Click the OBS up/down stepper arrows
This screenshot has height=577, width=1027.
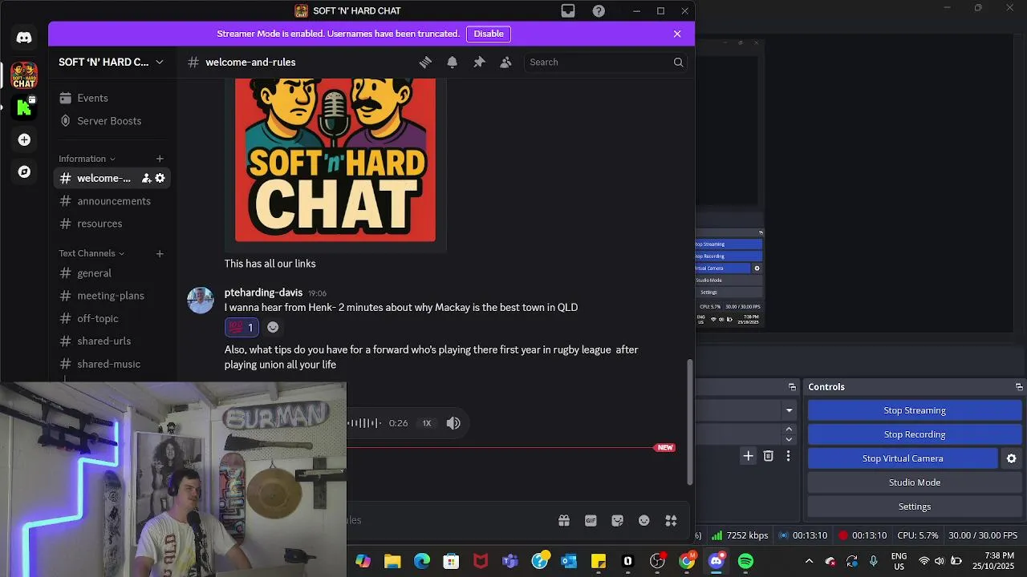[x=789, y=434]
